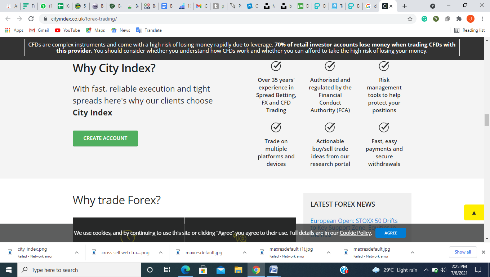This screenshot has width=490, height=277.
Task: Expand options for maxresdefault (1).jpg download
Action: pyautogui.click(x=329, y=252)
